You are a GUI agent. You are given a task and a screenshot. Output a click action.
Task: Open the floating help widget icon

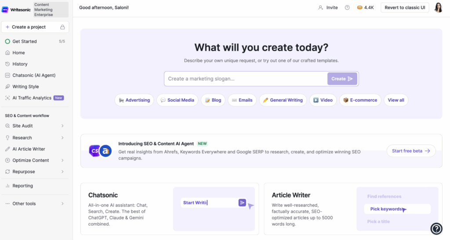(436, 229)
